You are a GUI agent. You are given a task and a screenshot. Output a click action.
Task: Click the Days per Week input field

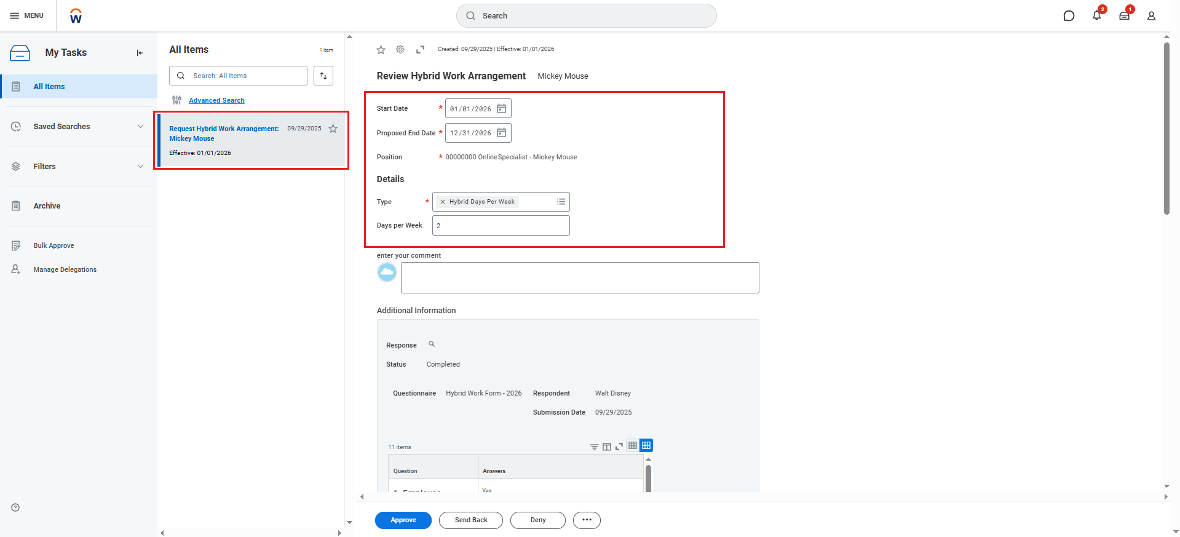[x=501, y=226]
